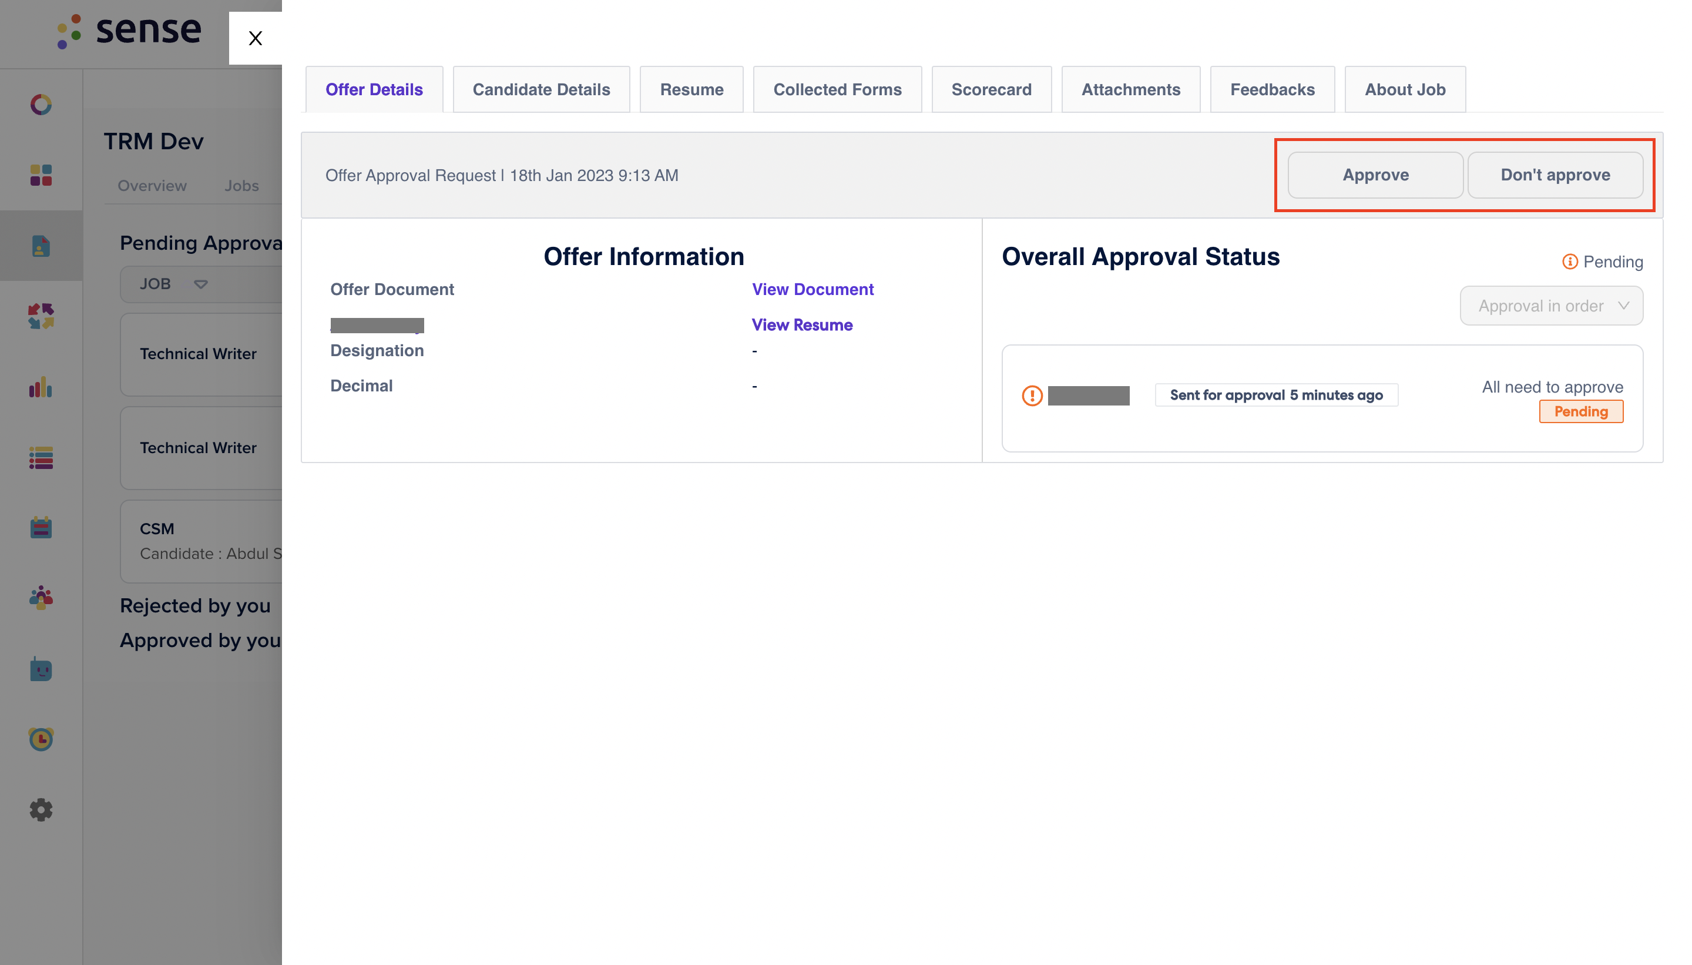Click the Offer Information heading

pyautogui.click(x=643, y=256)
